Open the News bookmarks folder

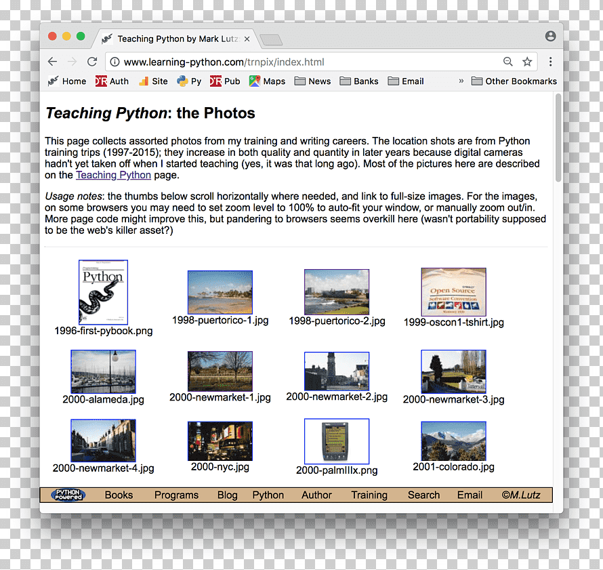[x=312, y=81]
